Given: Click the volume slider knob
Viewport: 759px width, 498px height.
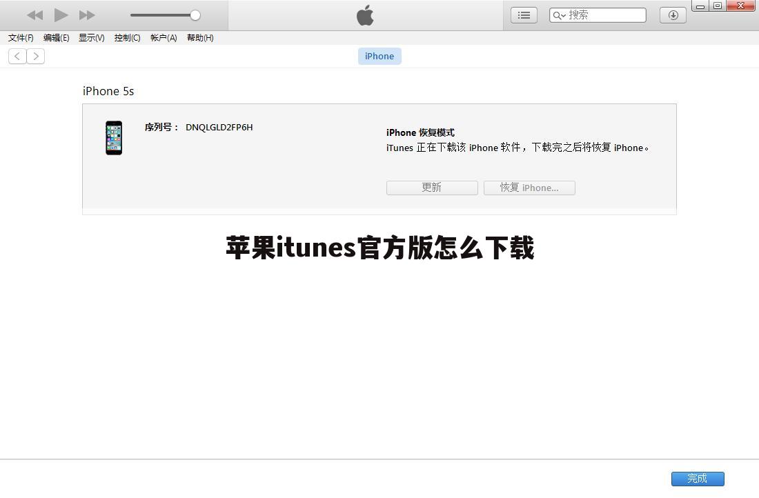Looking at the screenshot, I should pyautogui.click(x=195, y=15).
